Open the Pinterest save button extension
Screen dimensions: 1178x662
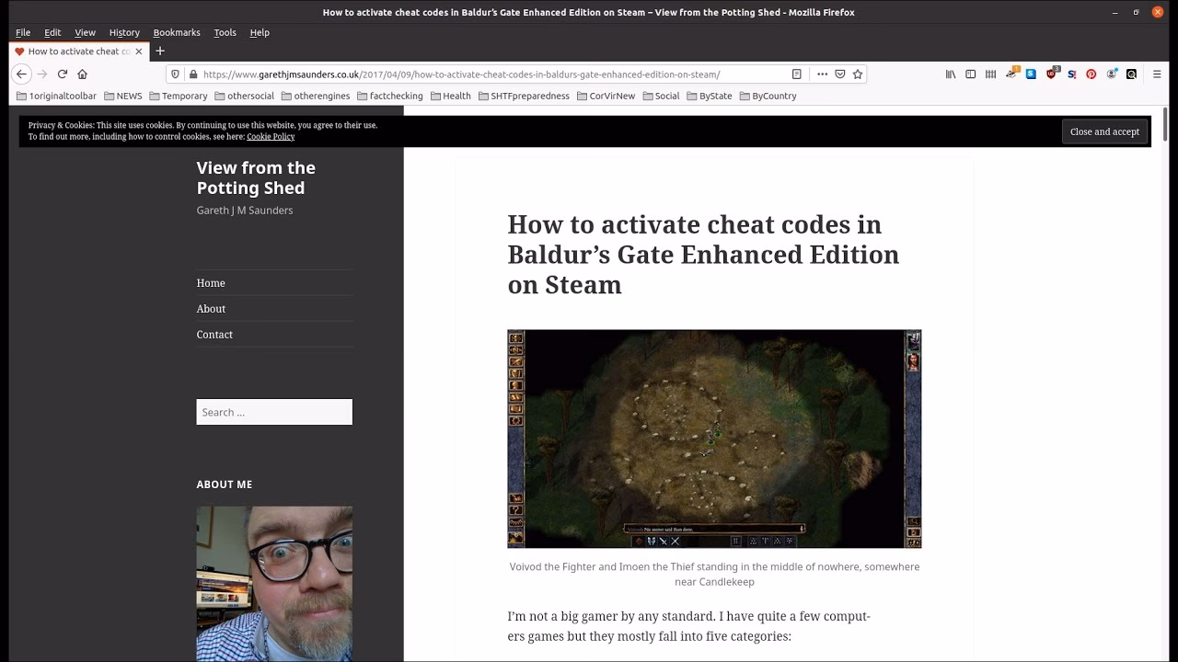tap(1091, 74)
